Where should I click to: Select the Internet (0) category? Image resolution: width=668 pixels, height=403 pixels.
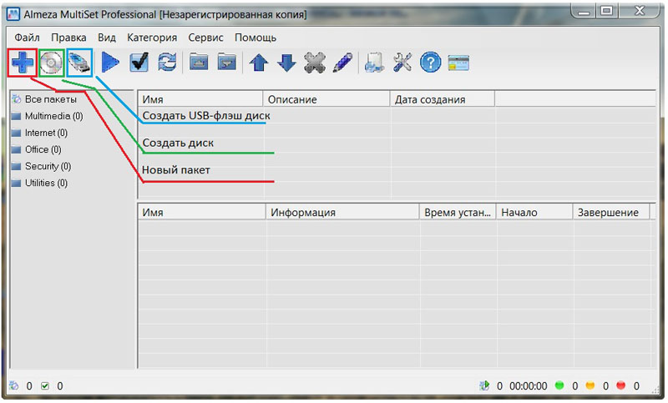39,133
